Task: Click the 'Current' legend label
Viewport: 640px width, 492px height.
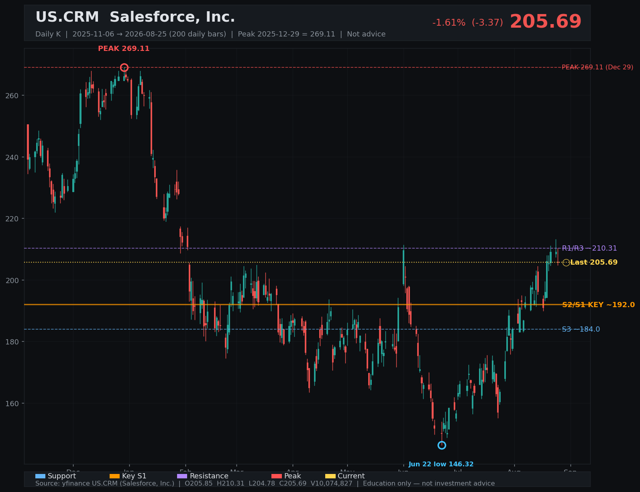Action: pos(351,476)
